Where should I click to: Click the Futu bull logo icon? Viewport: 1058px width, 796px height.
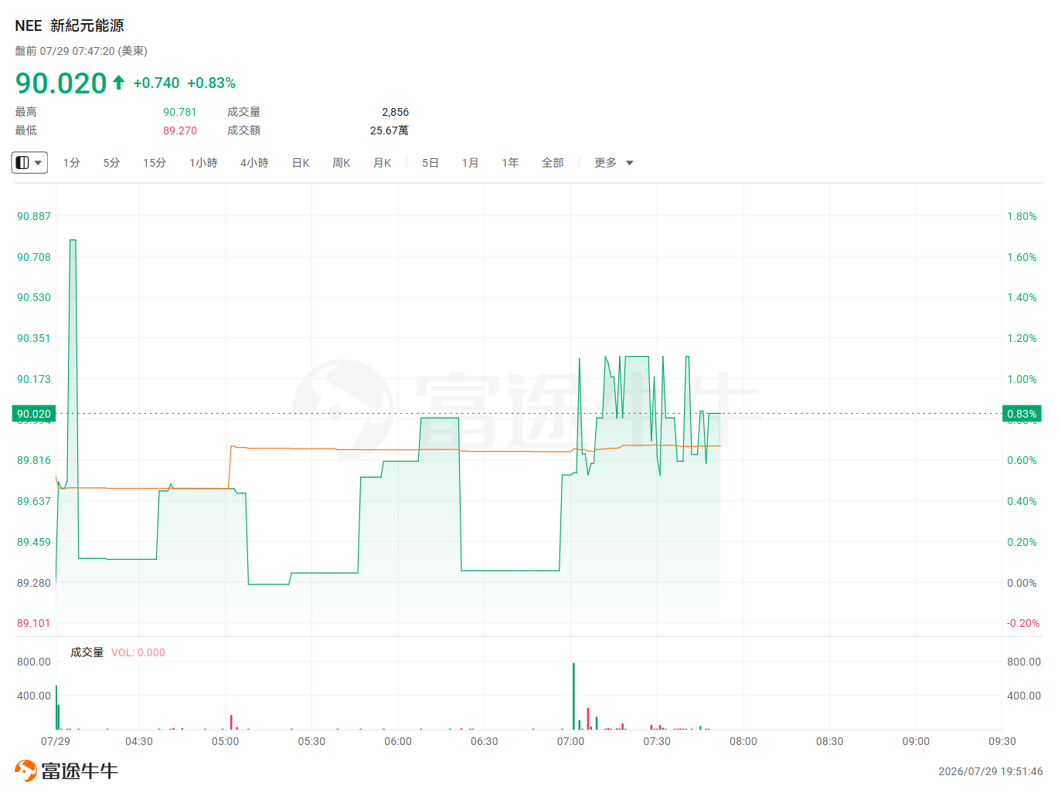[x=26, y=771]
